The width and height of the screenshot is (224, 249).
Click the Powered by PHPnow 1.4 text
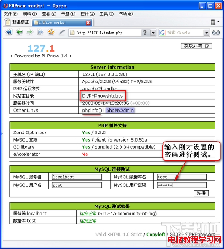41,56
